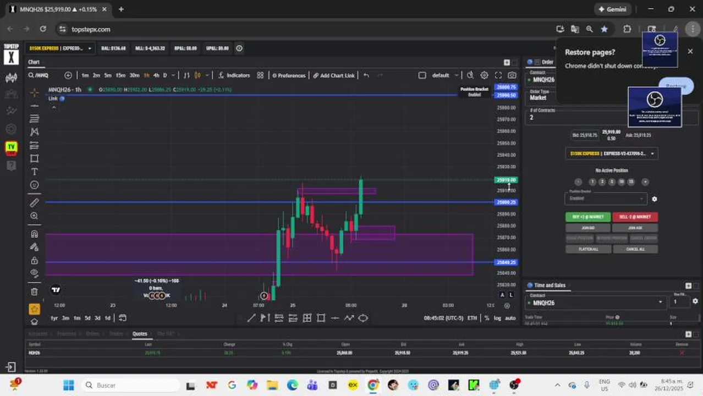Click the Restore button in Chrome popup

coord(676,86)
